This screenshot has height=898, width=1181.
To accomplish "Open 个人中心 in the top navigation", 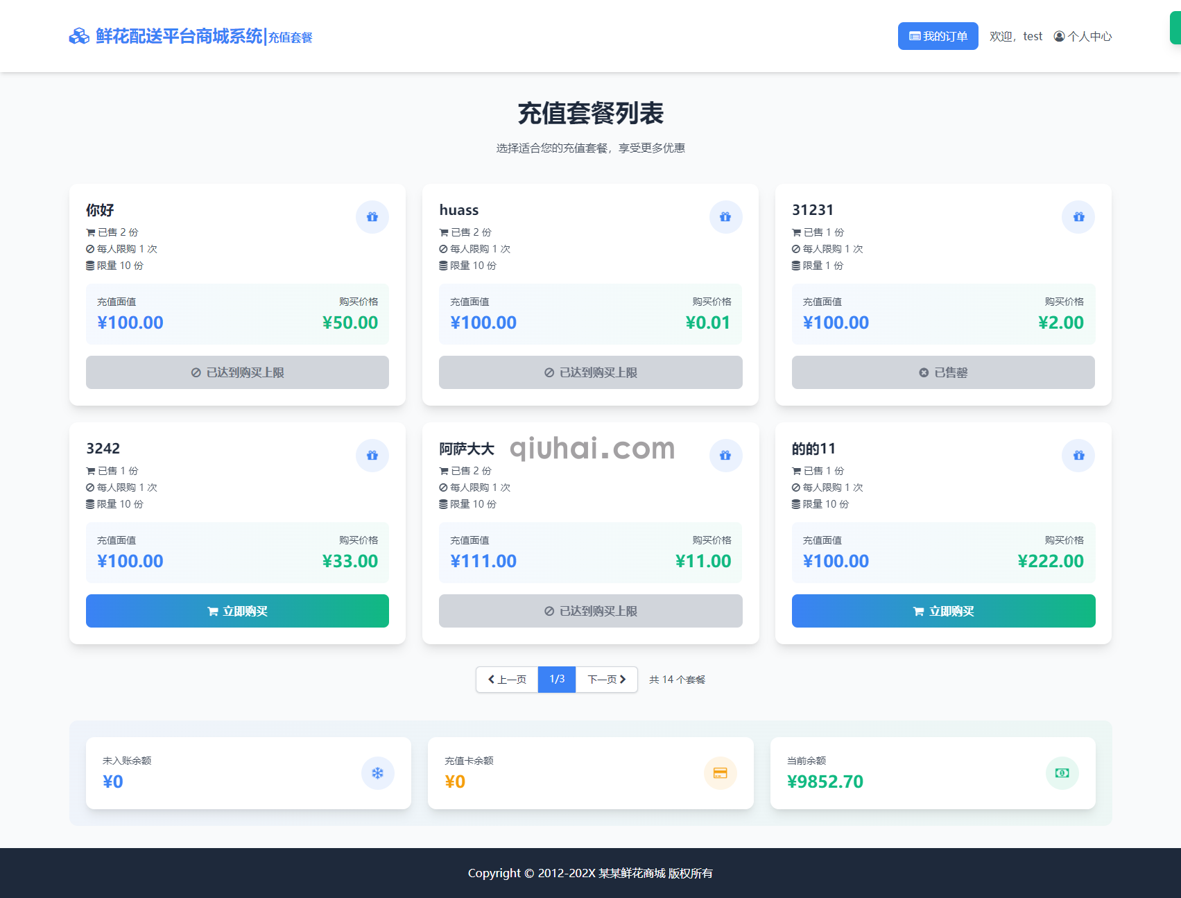I will [x=1083, y=36].
